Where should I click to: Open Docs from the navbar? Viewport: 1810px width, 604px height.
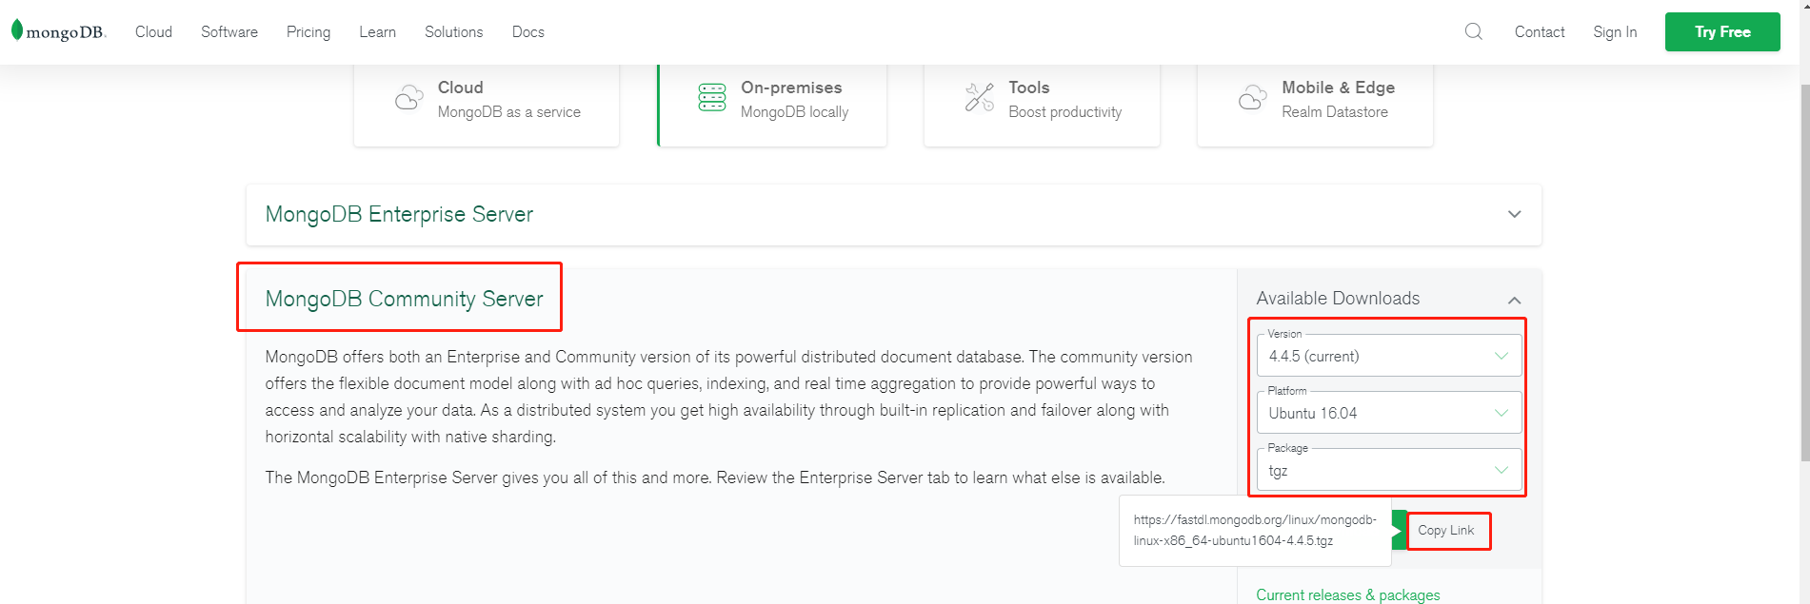[528, 31]
